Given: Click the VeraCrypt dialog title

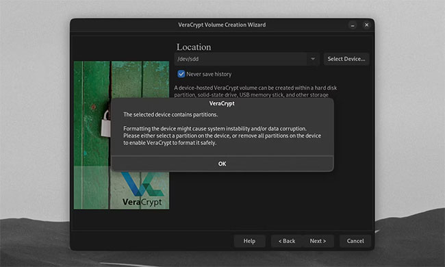Looking at the screenshot, I should tap(222, 103).
